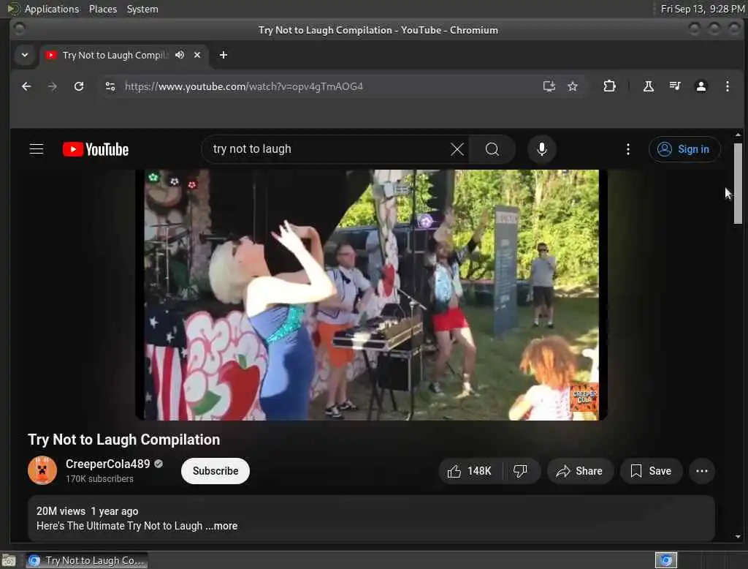Open Chrome Labs flask icon
Viewport: 748px width, 569px height.
pos(649,86)
